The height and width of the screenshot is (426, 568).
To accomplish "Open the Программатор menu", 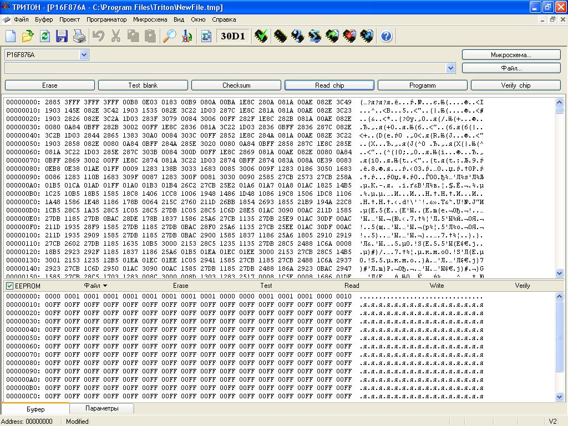I will 106,19.
